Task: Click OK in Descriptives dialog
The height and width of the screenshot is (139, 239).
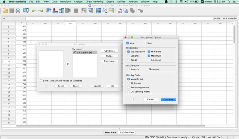Action: click(x=112, y=86)
